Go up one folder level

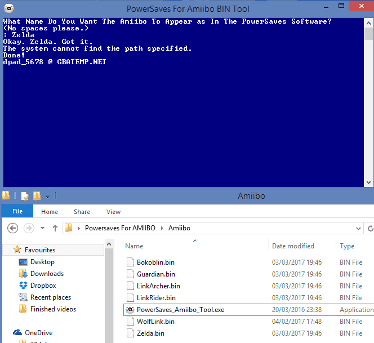coord(55,228)
